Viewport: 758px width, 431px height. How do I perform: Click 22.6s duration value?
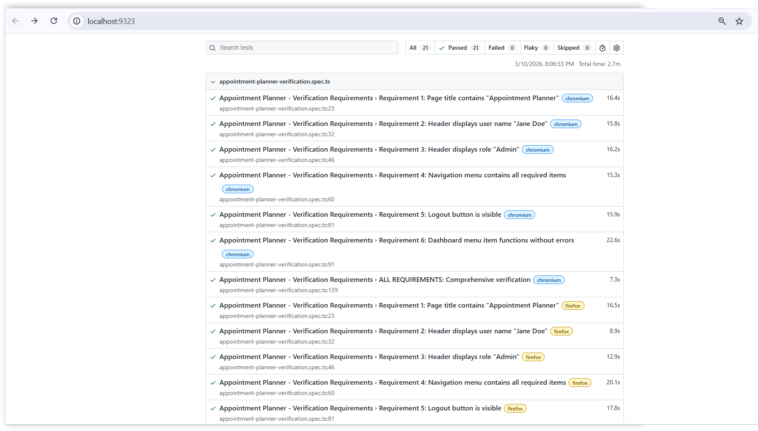pos(613,240)
